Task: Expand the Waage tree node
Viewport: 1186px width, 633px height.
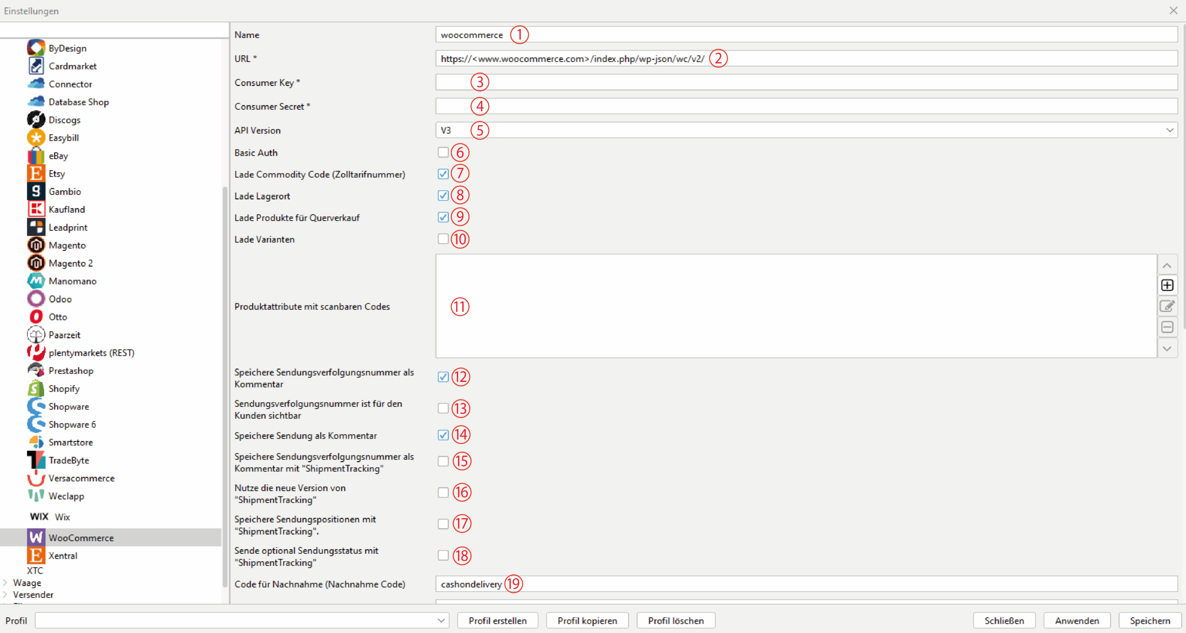Action: click(x=5, y=582)
